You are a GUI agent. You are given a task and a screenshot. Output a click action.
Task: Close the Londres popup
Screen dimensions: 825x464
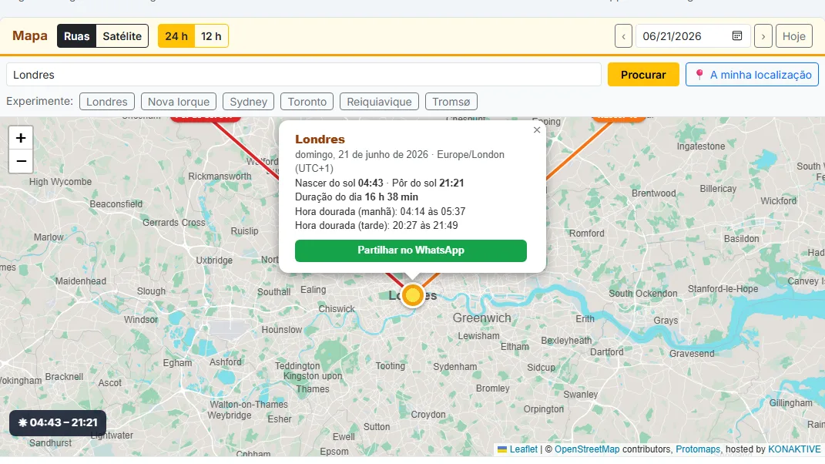click(537, 130)
